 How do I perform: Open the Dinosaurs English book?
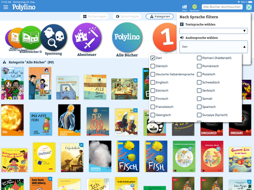tap(240, 120)
